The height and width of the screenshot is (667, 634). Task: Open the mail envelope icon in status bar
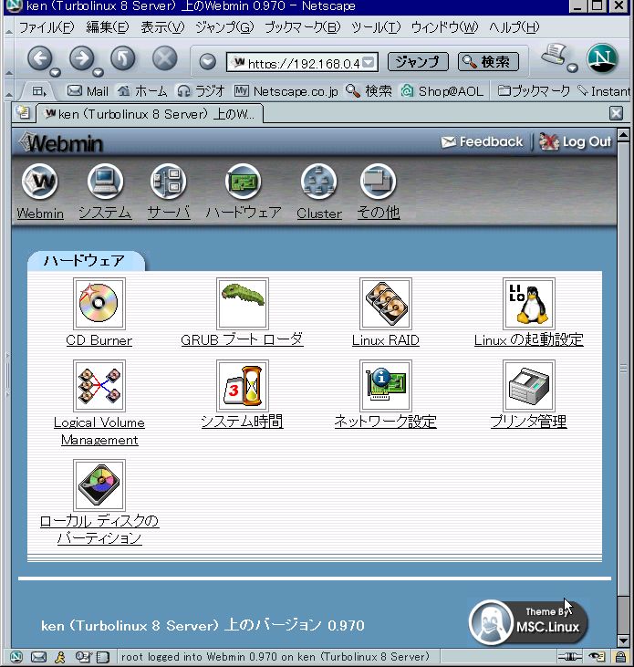pos(38,657)
